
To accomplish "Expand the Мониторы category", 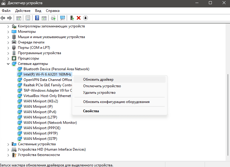I will (x=8, y=32).
